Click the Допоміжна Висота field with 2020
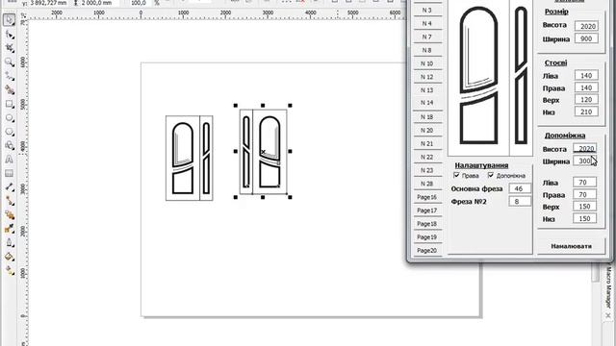Image resolution: width=616 pixels, height=346 pixels. (585, 149)
